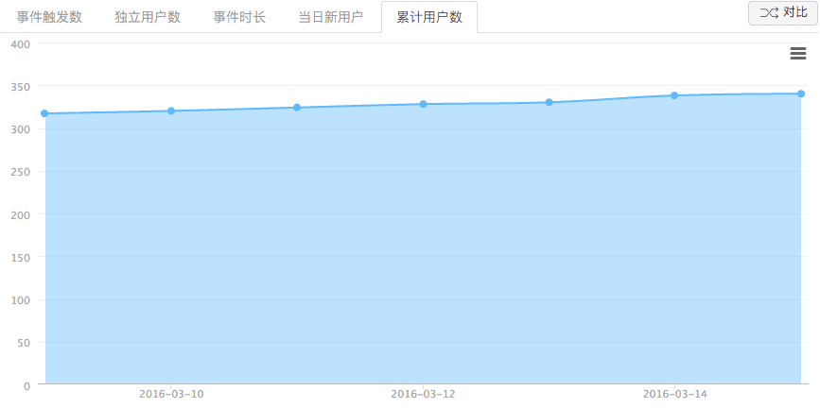Click the data point above 2016-03-14

point(674,95)
